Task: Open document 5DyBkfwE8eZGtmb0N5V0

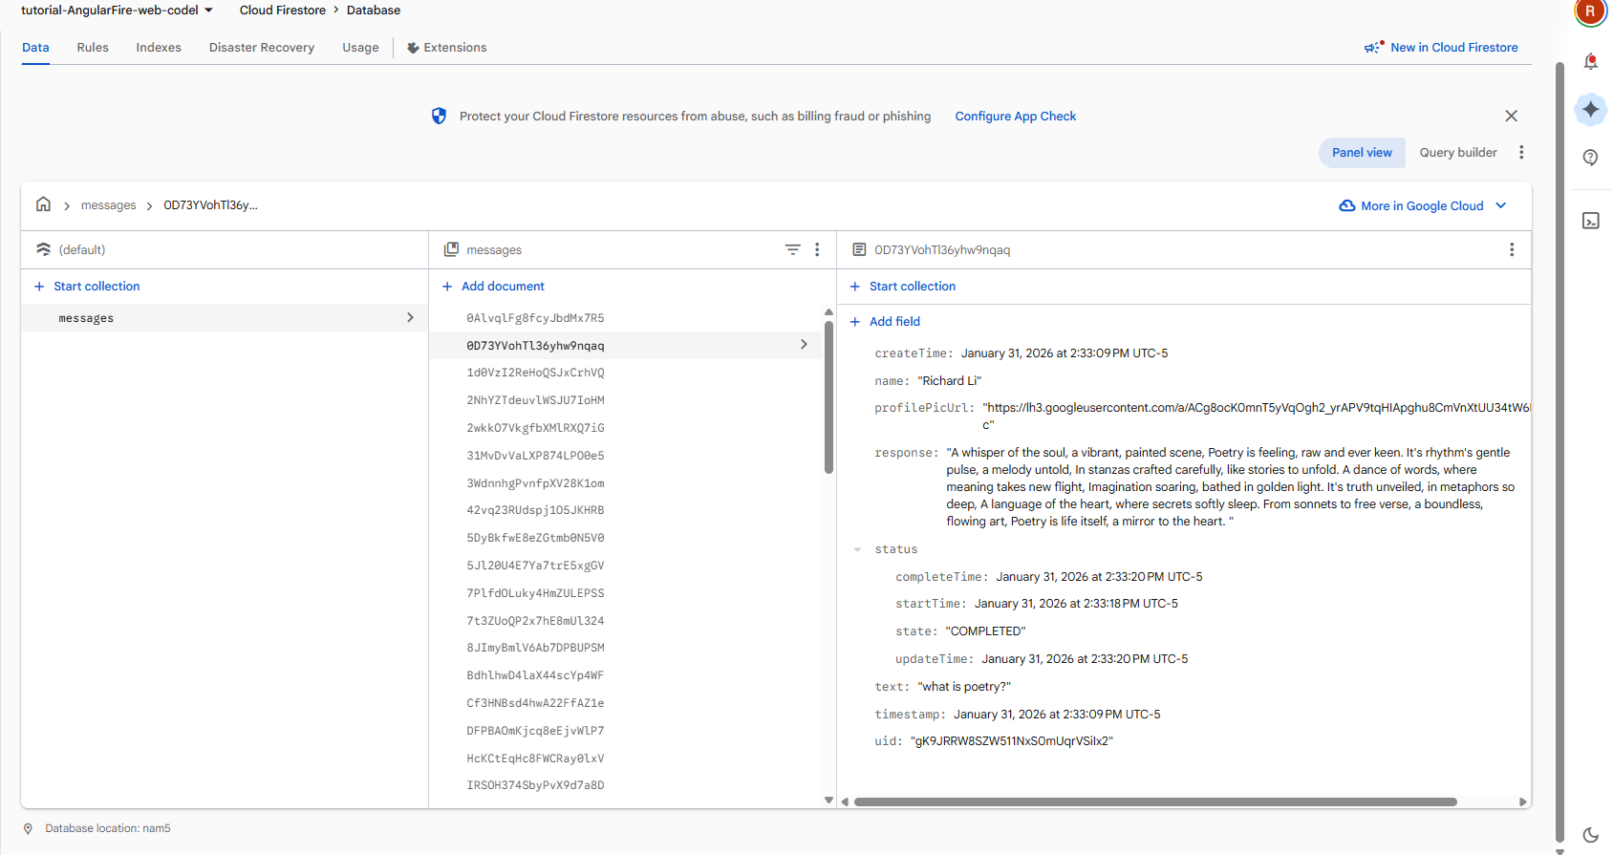Action: pos(535,538)
